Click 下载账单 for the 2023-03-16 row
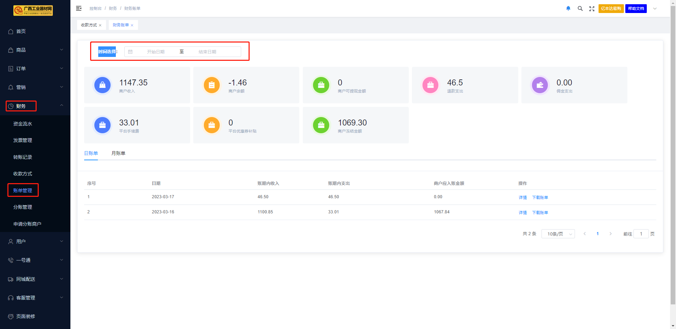 point(540,213)
